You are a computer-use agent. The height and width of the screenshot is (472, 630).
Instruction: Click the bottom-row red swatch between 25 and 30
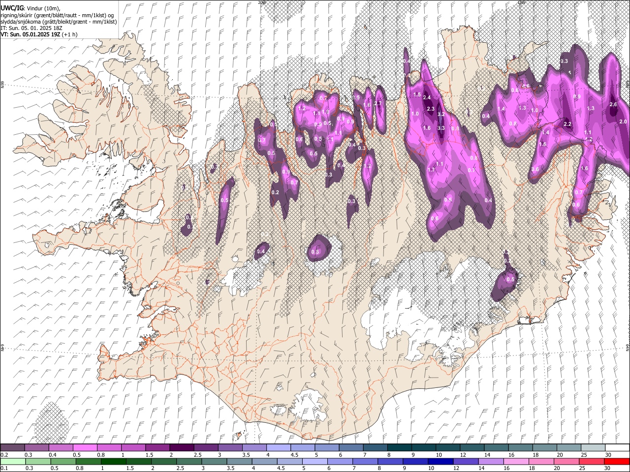point(591,461)
